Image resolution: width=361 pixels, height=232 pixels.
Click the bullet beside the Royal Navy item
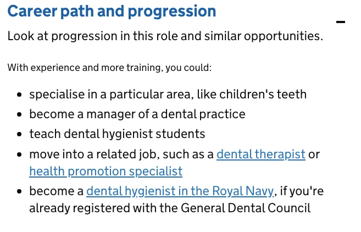tap(19, 191)
